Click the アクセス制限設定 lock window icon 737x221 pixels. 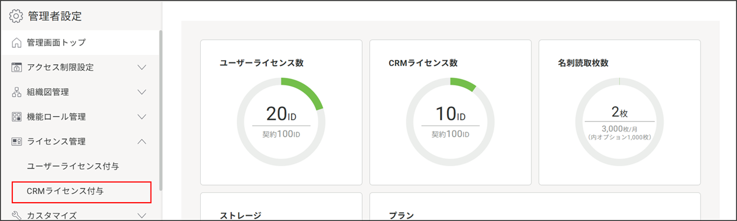point(17,67)
